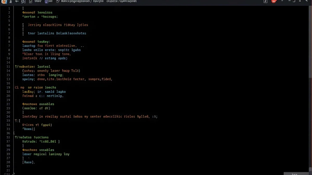Click text 'inotanlk // sstang opds)'
The width and height of the screenshot is (312, 175).
point(45,58)
